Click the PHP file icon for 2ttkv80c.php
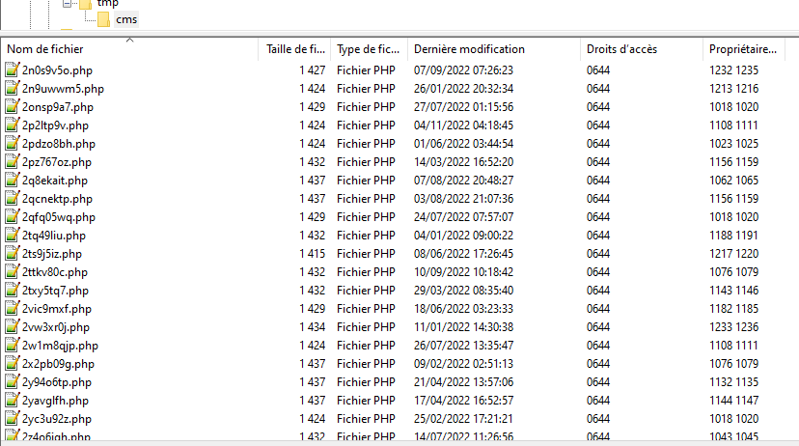 (x=13, y=271)
